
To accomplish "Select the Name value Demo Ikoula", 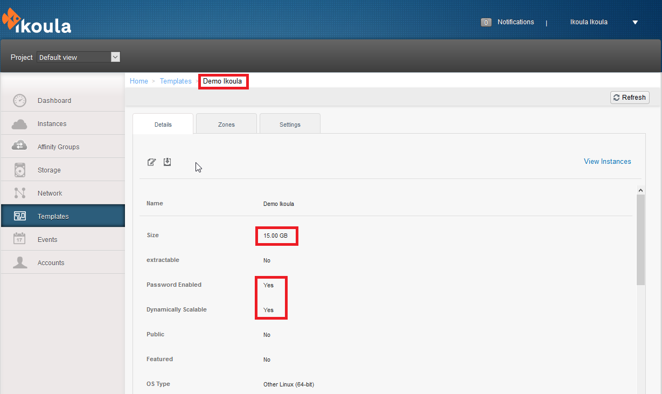I will pyautogui.click(x=278, y=204).
